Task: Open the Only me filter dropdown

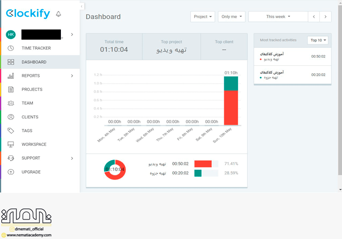Action: point(231,17)
